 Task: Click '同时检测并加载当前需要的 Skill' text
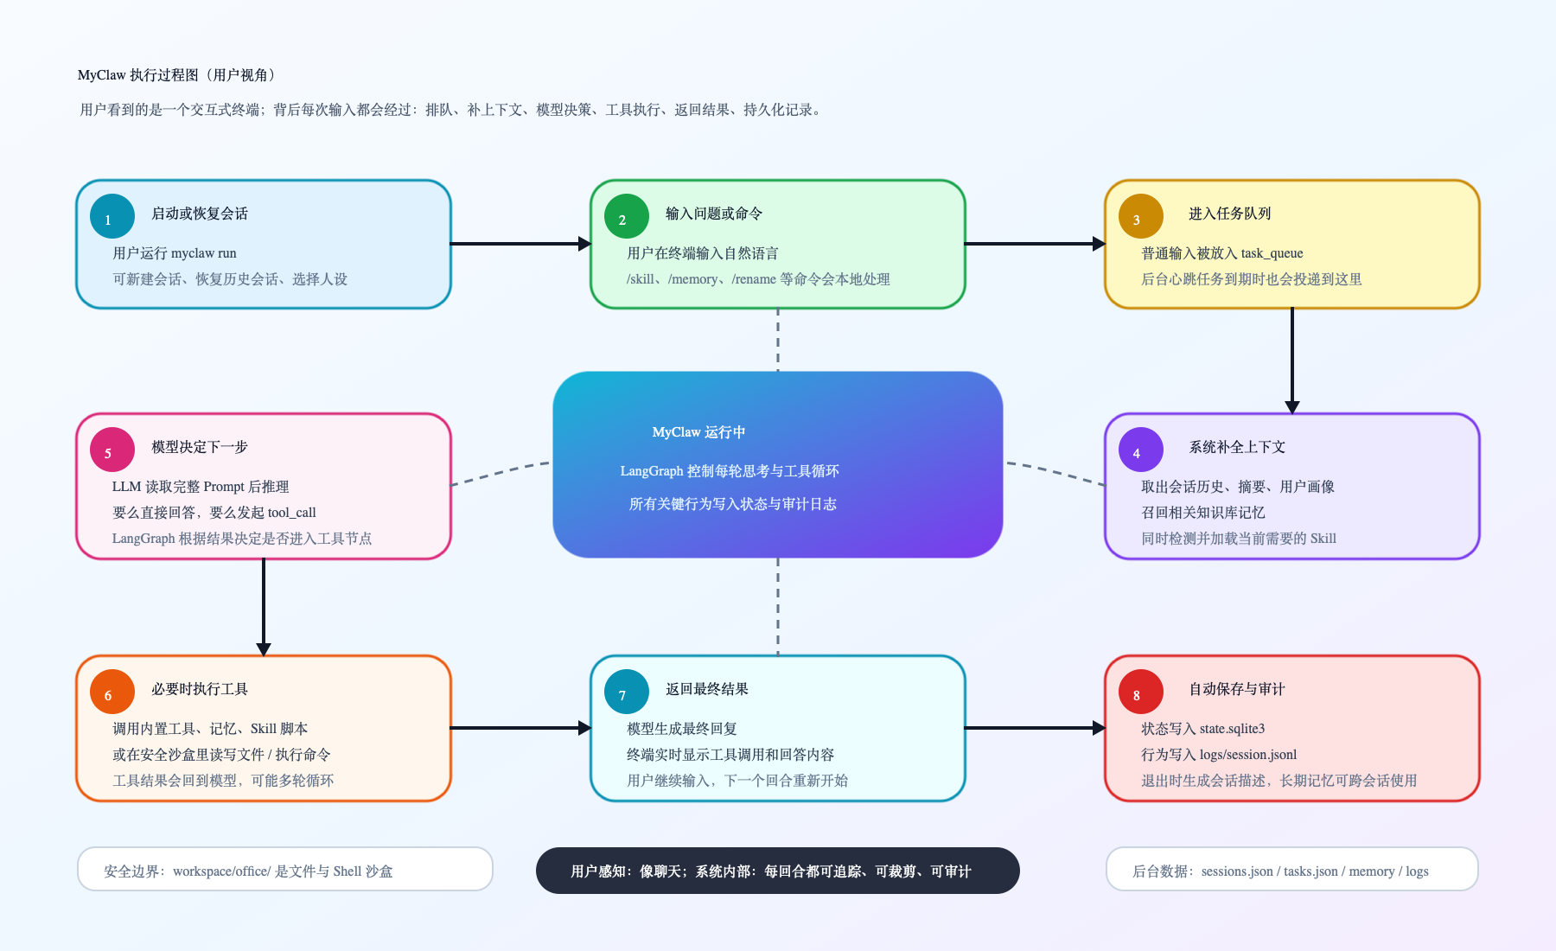click(1239, 539)
